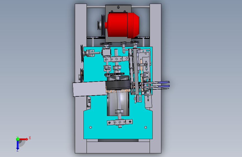This screenshot has width=242, height=157.
Task: Select the upper blue handle grip
Action: 164,82
